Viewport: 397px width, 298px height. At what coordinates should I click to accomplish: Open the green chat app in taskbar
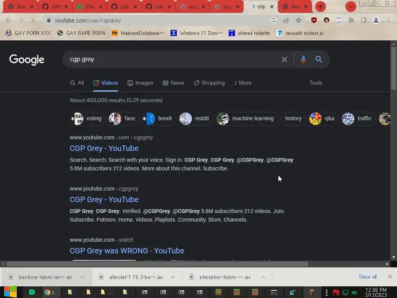[32, 292]
